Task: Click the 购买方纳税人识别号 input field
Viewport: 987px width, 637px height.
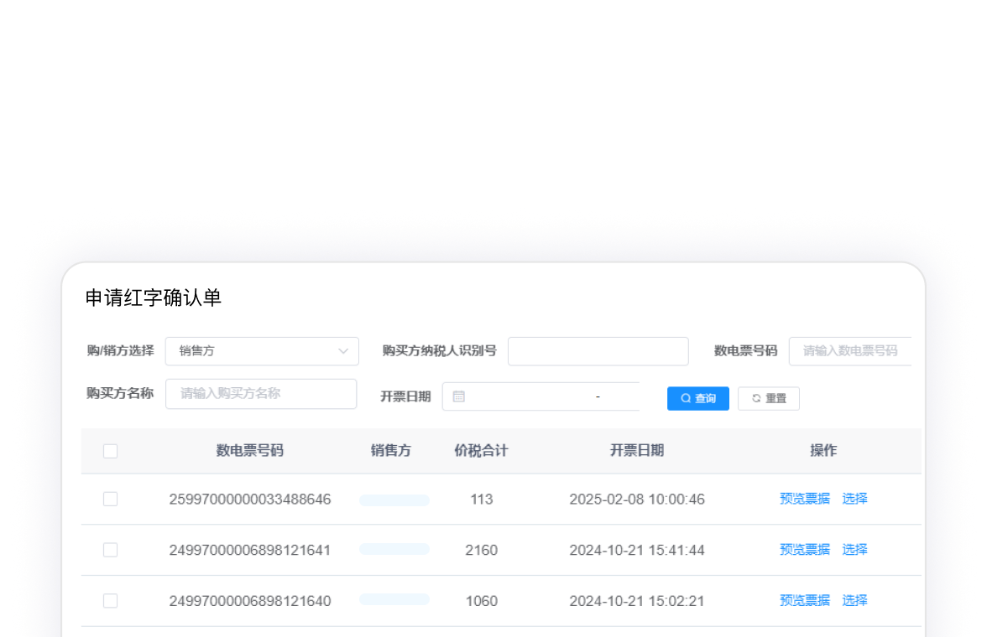Action: coord(598,351)
